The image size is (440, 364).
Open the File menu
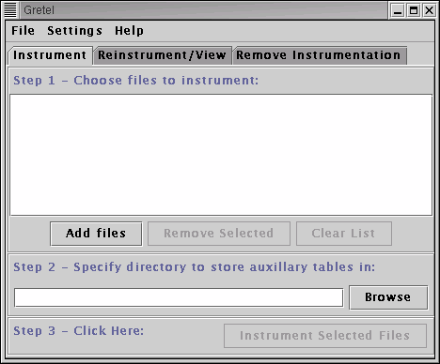pos(23,31)
